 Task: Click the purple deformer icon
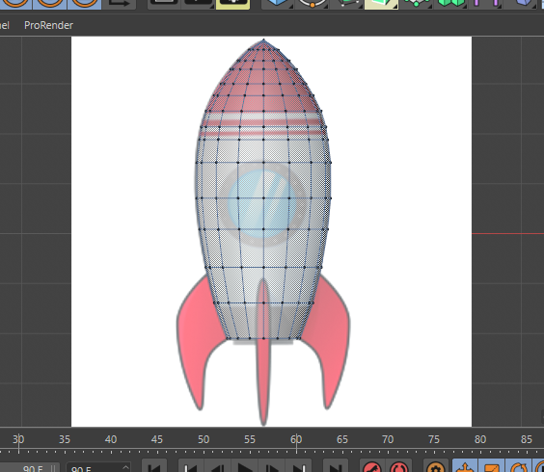coord(486,4)
